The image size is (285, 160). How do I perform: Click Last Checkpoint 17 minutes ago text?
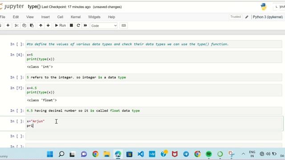pos(66,7)
